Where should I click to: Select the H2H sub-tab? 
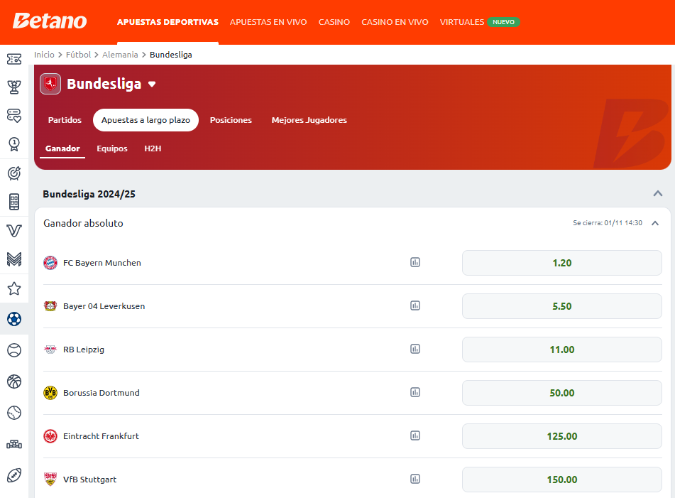click(153, 148)
